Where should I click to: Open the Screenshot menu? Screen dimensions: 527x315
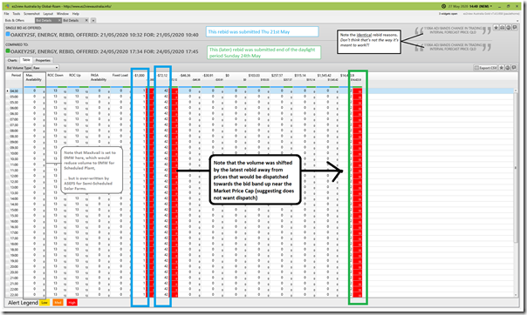(x=31, y=14)
